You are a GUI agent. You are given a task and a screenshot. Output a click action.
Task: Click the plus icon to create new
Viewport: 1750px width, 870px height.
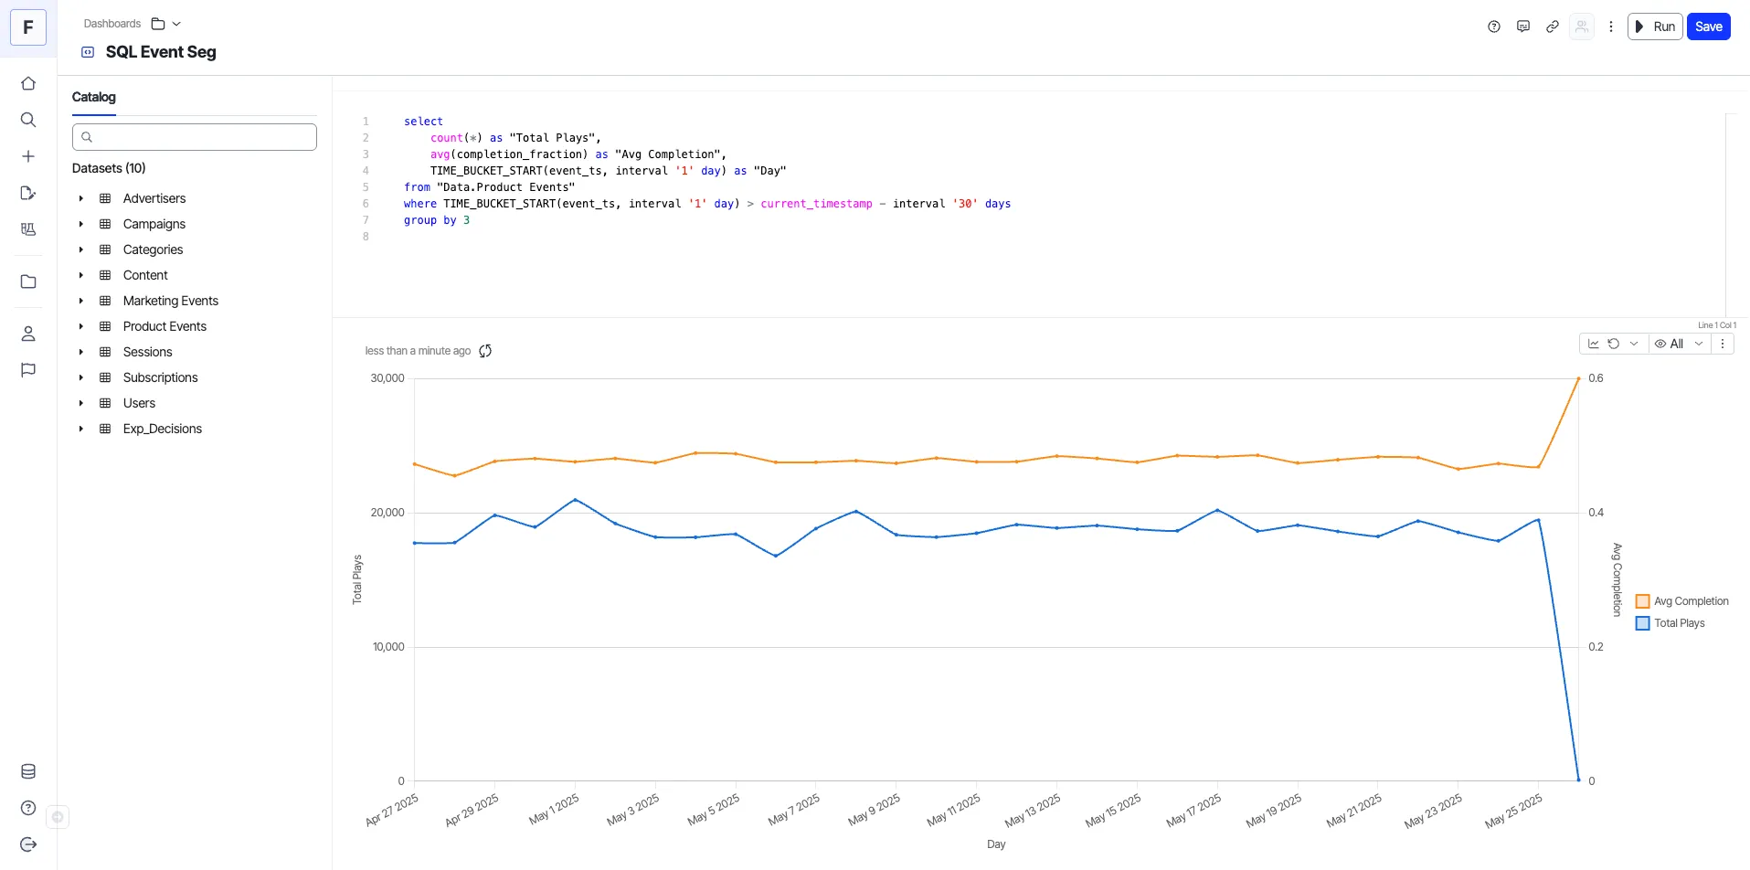[28, 156]
